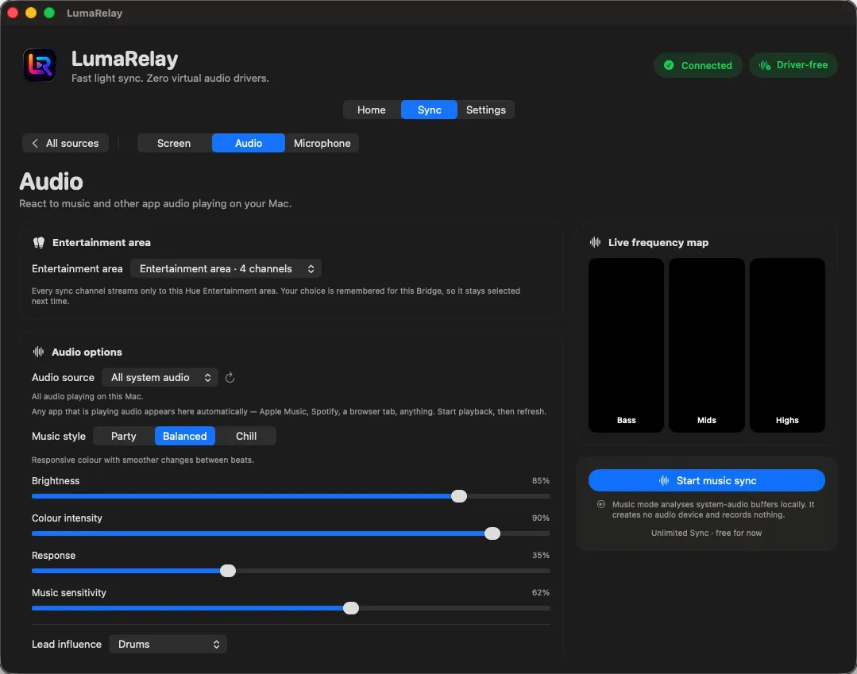Click the Brightness slider handle
Screen dimensions: 857x674
pyautogui.click(x=459, y=496)
